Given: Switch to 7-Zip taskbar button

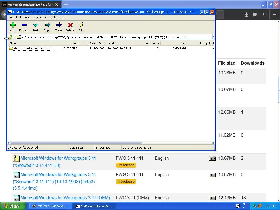Looking at the screenshot, I should click(94, 206).
